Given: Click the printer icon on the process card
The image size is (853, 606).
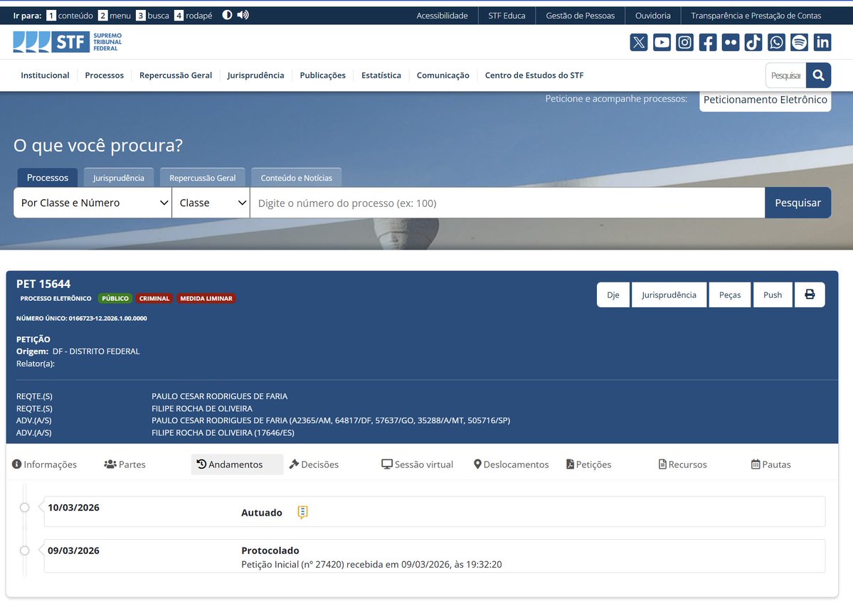Looking at the screenshot, I should pos(810,294).
